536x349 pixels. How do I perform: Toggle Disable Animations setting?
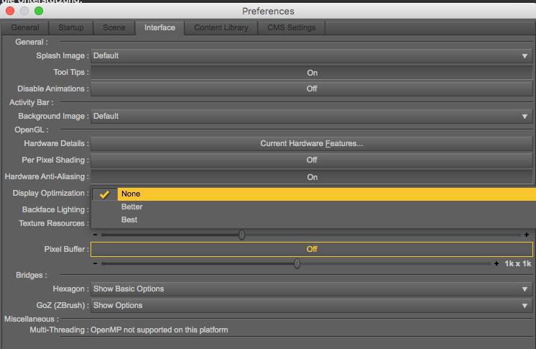[x=312, y=89]
